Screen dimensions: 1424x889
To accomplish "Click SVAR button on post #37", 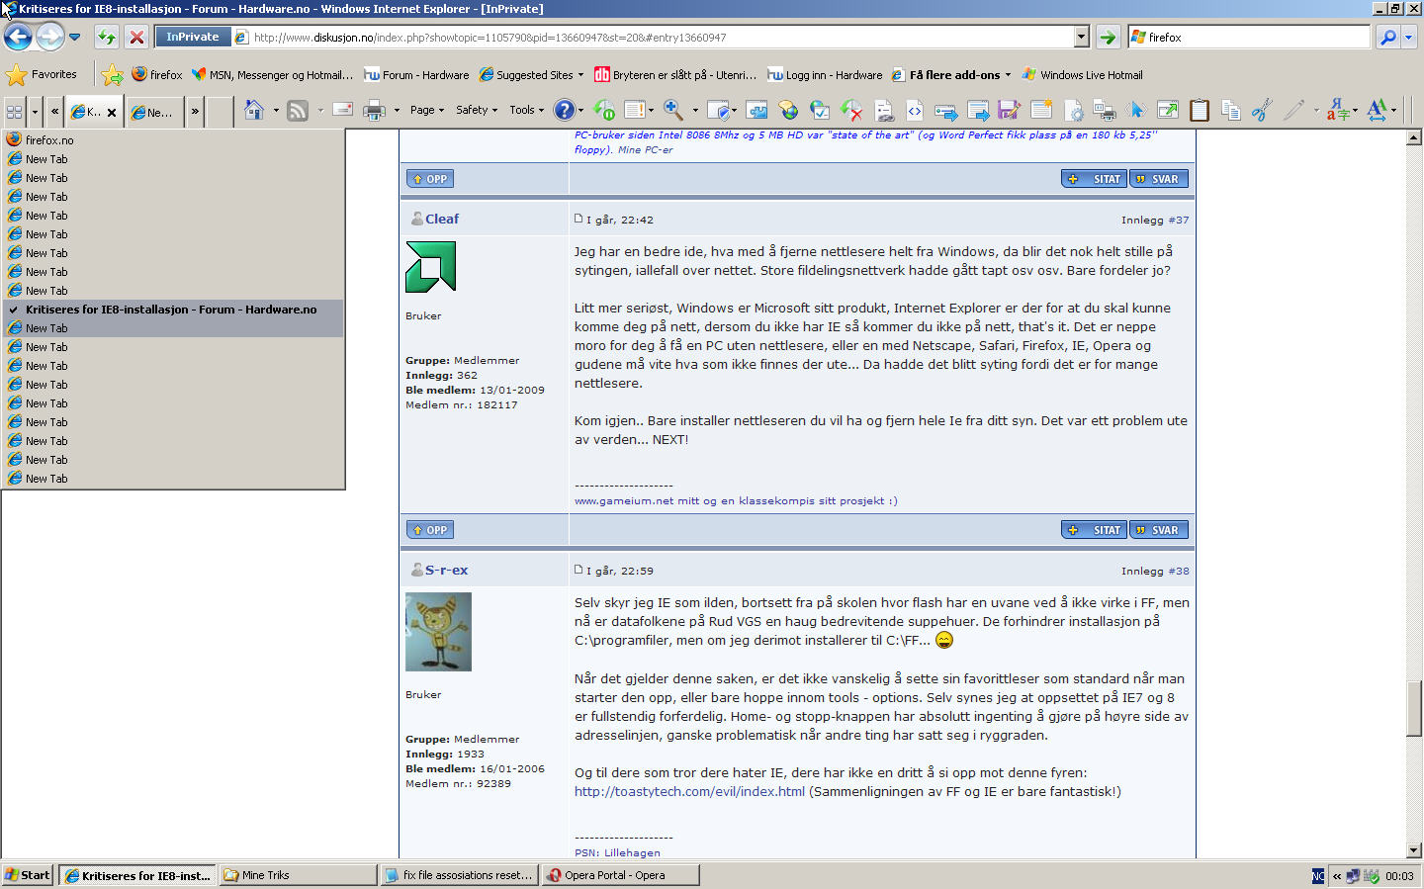I will (x=1159, y=179).
